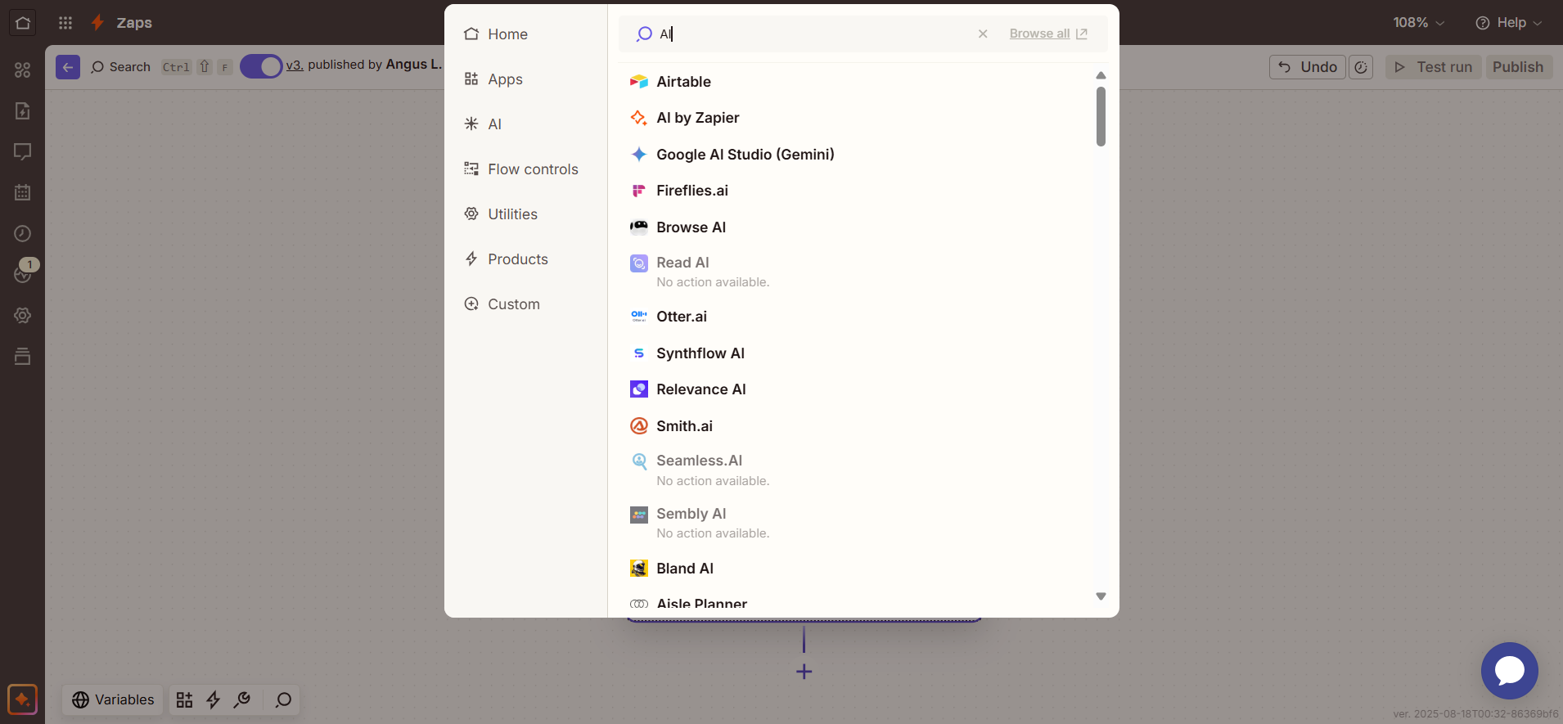
Task: Open the assets icon at top of left sidebar
Action: (23, 70)
